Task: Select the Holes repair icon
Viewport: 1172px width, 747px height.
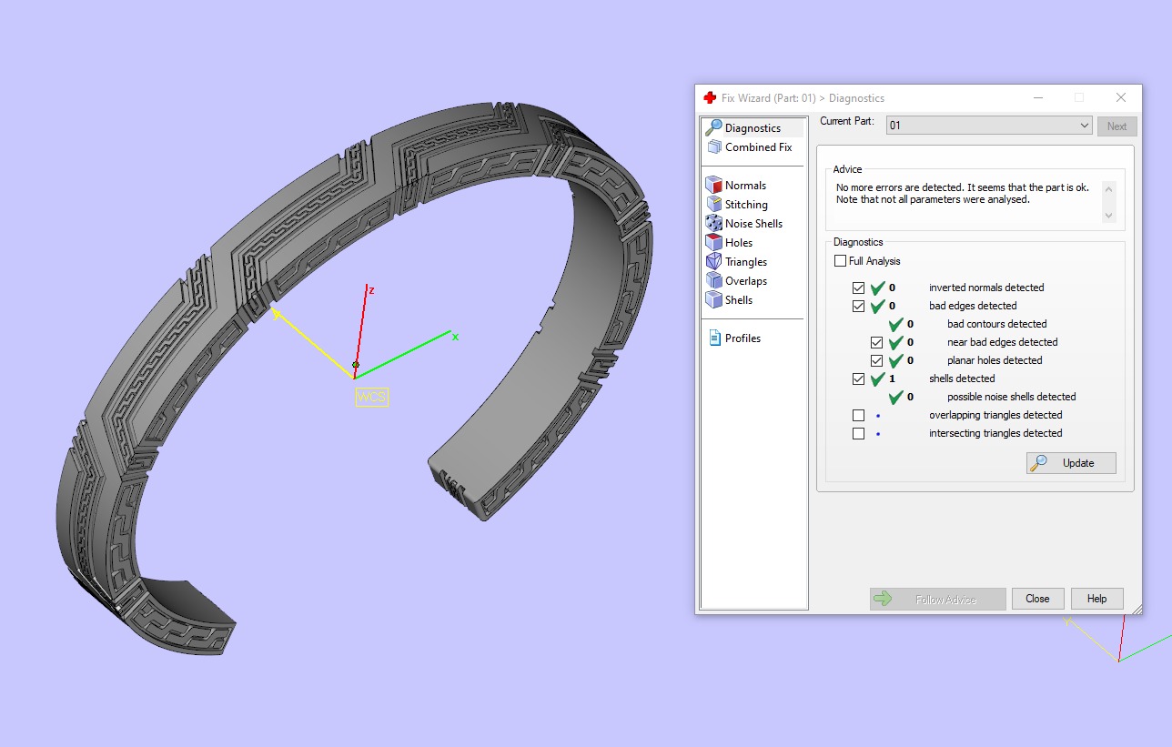Action: 713,243
